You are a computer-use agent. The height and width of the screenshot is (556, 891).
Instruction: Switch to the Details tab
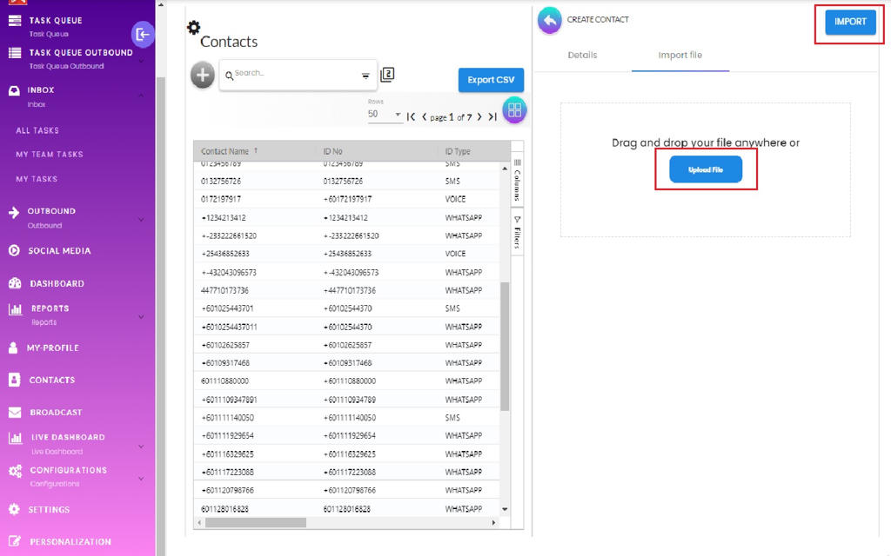tap(582, 55)
